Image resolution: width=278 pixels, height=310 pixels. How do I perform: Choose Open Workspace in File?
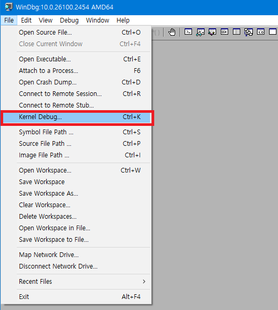click(76, 228)
